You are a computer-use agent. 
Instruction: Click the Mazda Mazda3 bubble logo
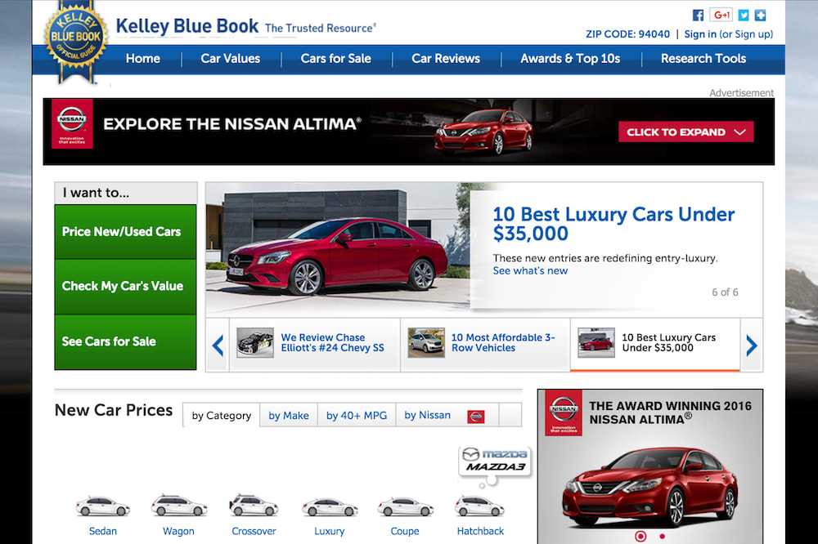pos(495,460)
